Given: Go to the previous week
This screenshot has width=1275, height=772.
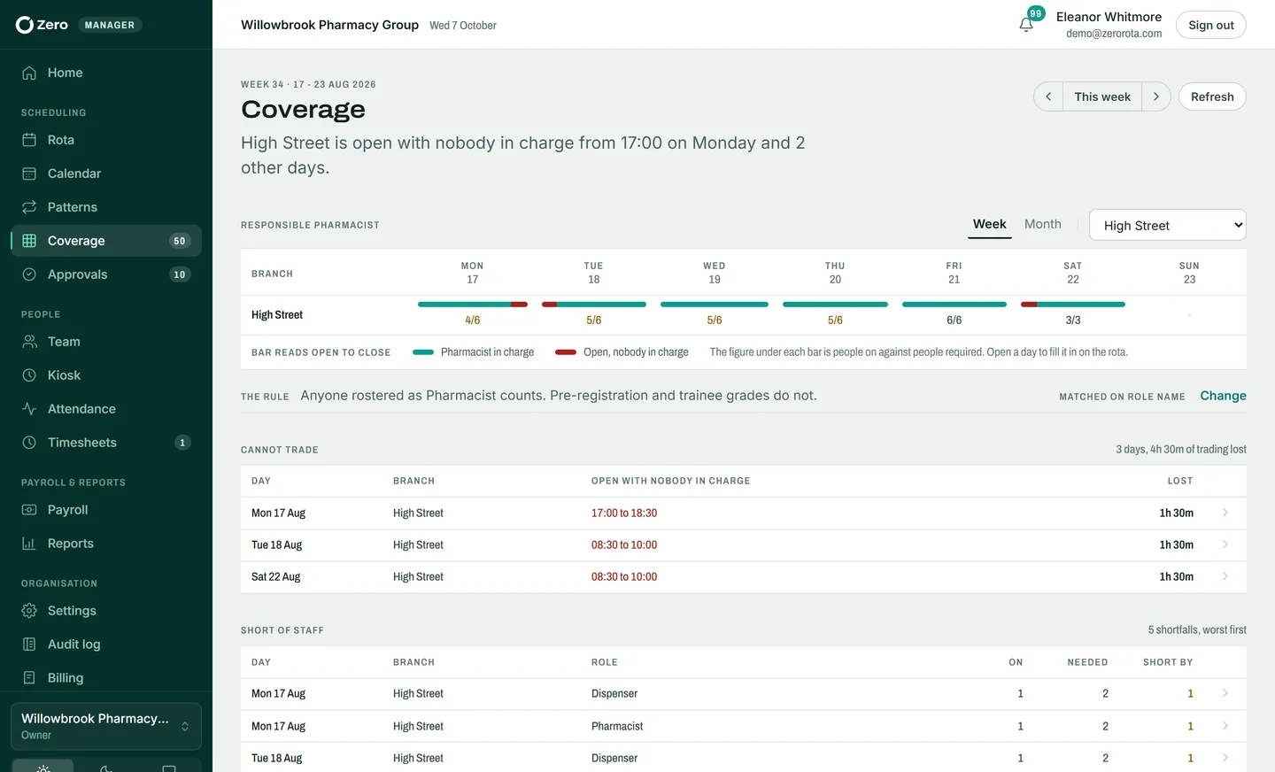Looking at the screenshot, I should coord(1048,96).
